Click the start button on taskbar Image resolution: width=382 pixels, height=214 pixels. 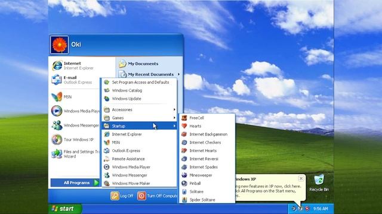[65, 209]
